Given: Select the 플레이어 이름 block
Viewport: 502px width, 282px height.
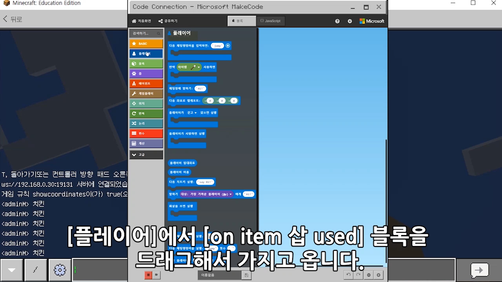Looking at the screenshot, I should (x=179, y=172).
